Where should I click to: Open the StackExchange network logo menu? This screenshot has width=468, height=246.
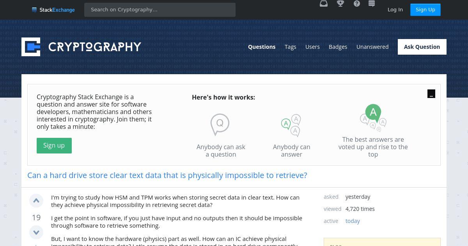click(x=53, y=10)
